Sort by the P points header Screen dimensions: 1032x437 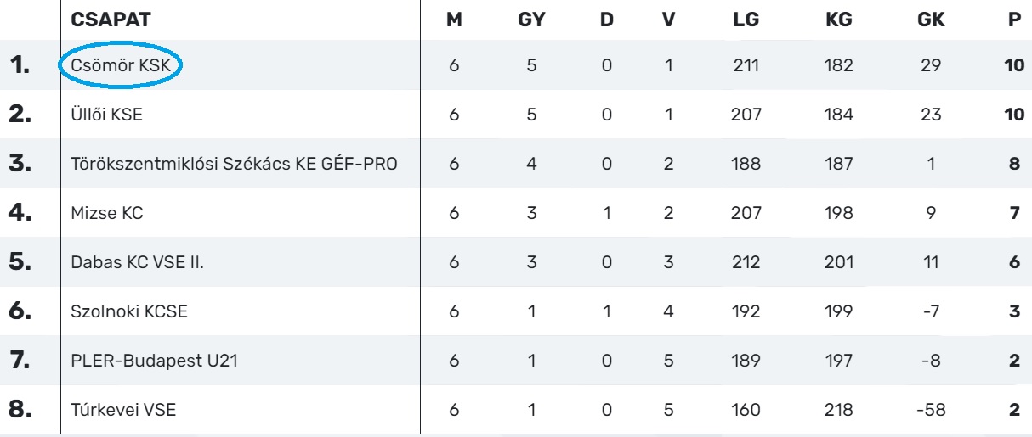(x=1013, y=20)
